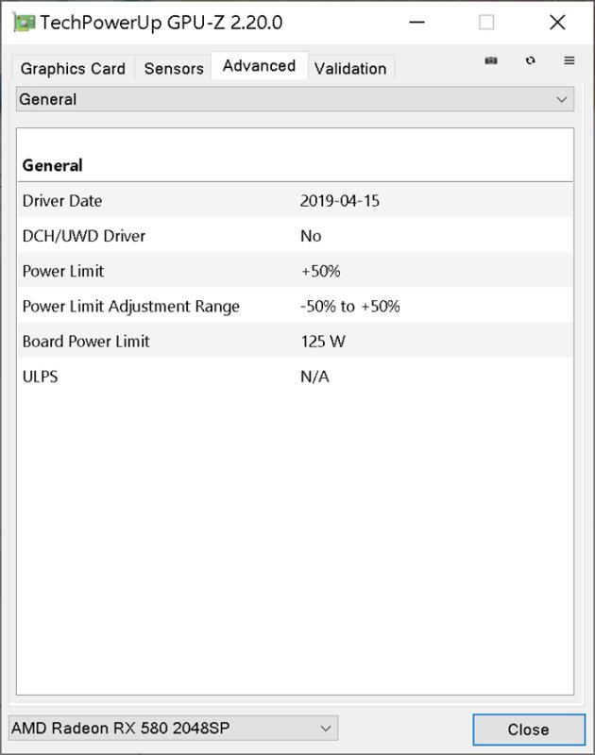Switch to the Graphics Card tab
This screenshot has height=755, width=595.
coord(73,68)
